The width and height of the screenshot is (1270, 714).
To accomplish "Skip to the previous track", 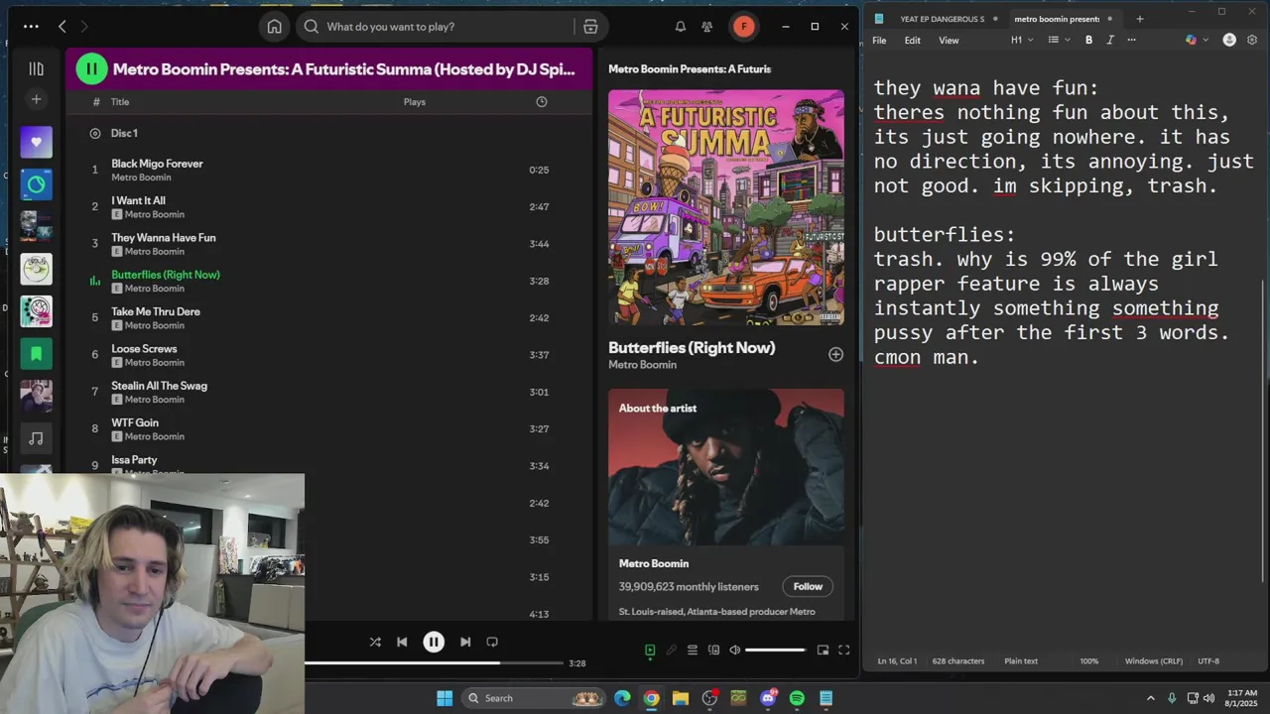I will click(x=402, y=642).
